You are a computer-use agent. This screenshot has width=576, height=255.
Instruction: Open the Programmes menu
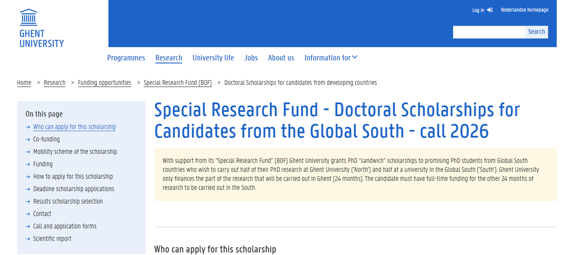pyautogui.click(x=126, y=57)
